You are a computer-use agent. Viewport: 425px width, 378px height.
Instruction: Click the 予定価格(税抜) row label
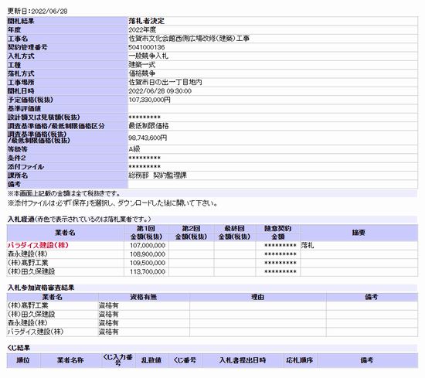(30, 100)
